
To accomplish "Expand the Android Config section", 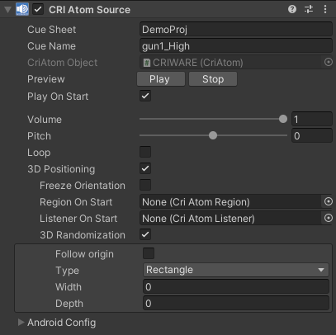I will tap(21, 322).
